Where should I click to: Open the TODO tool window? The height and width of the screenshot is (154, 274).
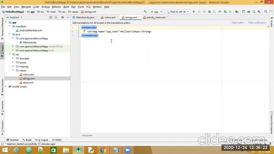click(57, 140)
